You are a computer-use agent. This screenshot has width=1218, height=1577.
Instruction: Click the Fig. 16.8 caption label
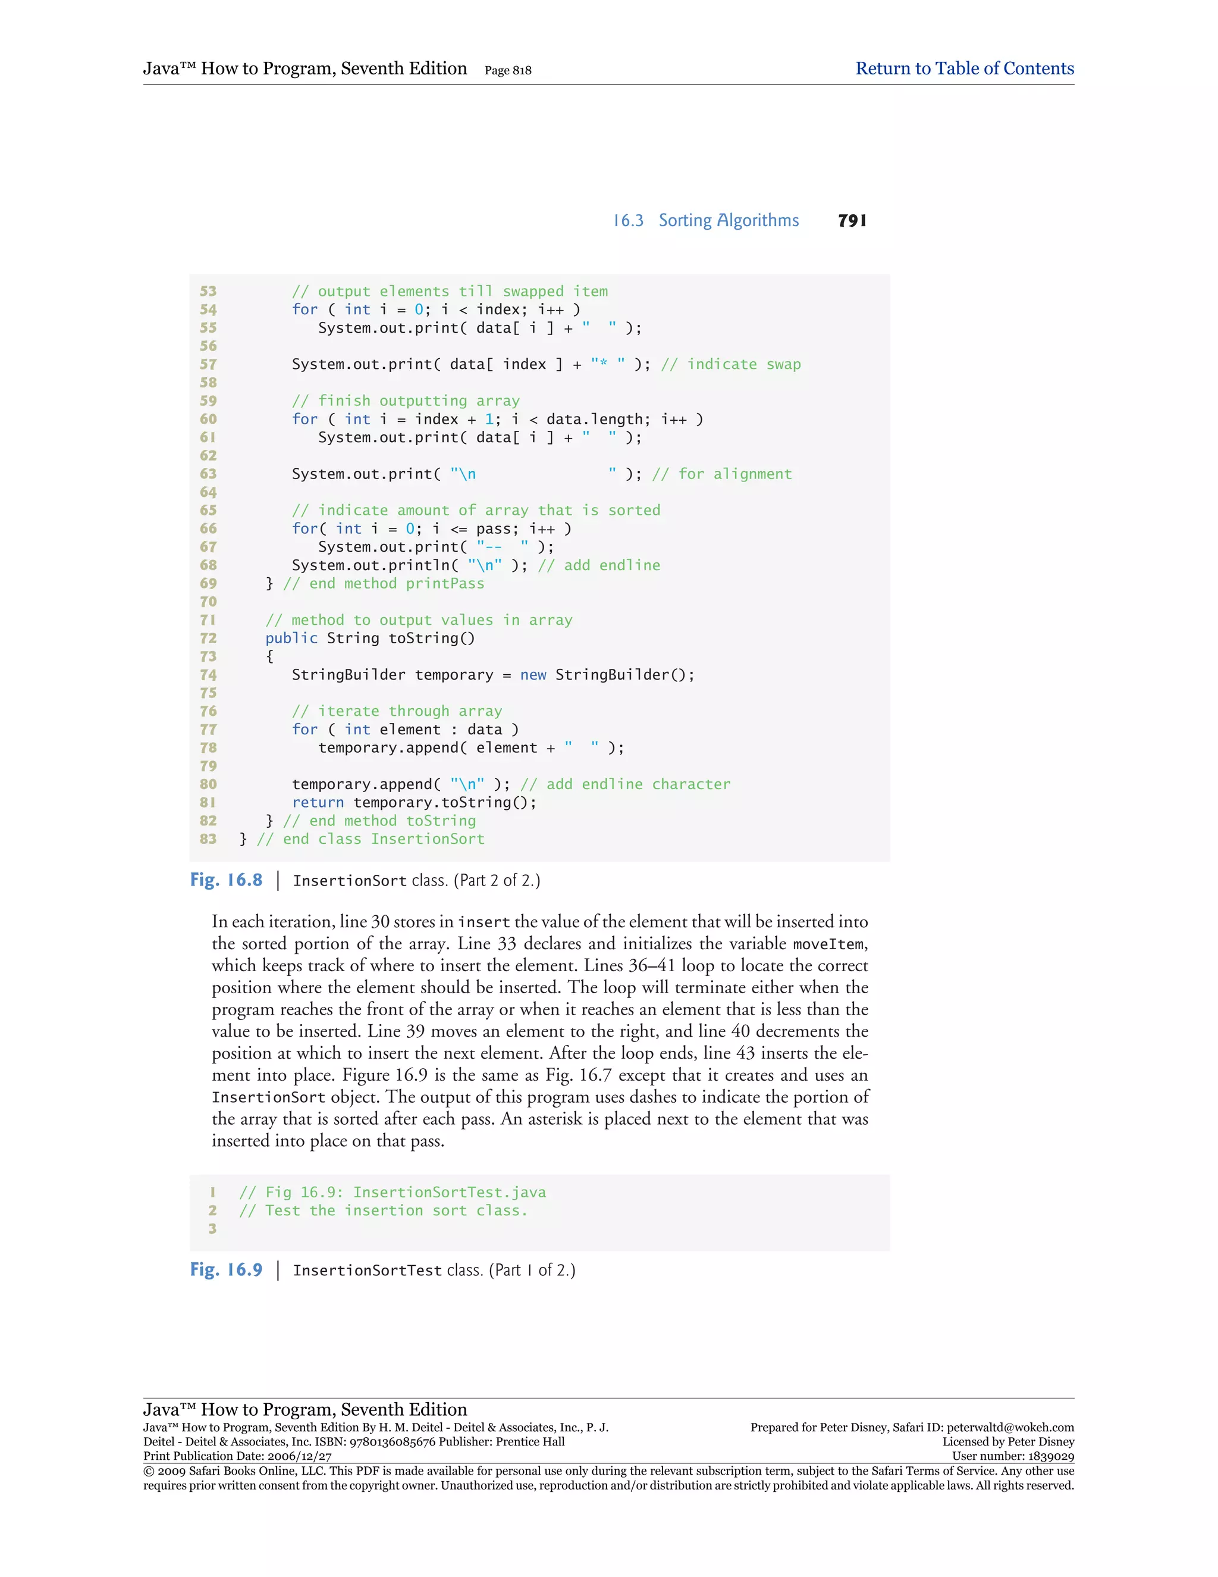(x=226, y=880)
